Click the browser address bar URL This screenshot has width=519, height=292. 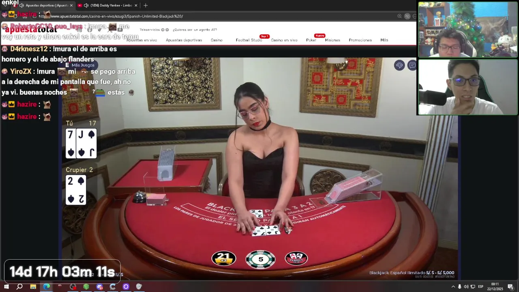pyautogui.click(x=111, y=16)
